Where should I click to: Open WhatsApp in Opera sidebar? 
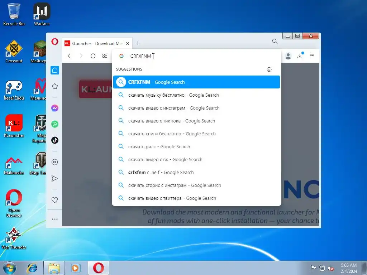pyautogui.click(x=55, y=124)
